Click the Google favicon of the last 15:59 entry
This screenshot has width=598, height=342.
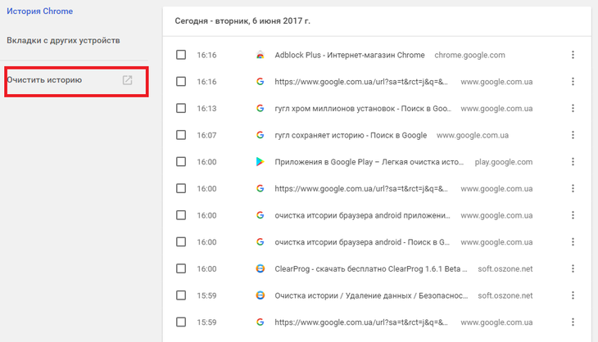(x=260, y=322)
